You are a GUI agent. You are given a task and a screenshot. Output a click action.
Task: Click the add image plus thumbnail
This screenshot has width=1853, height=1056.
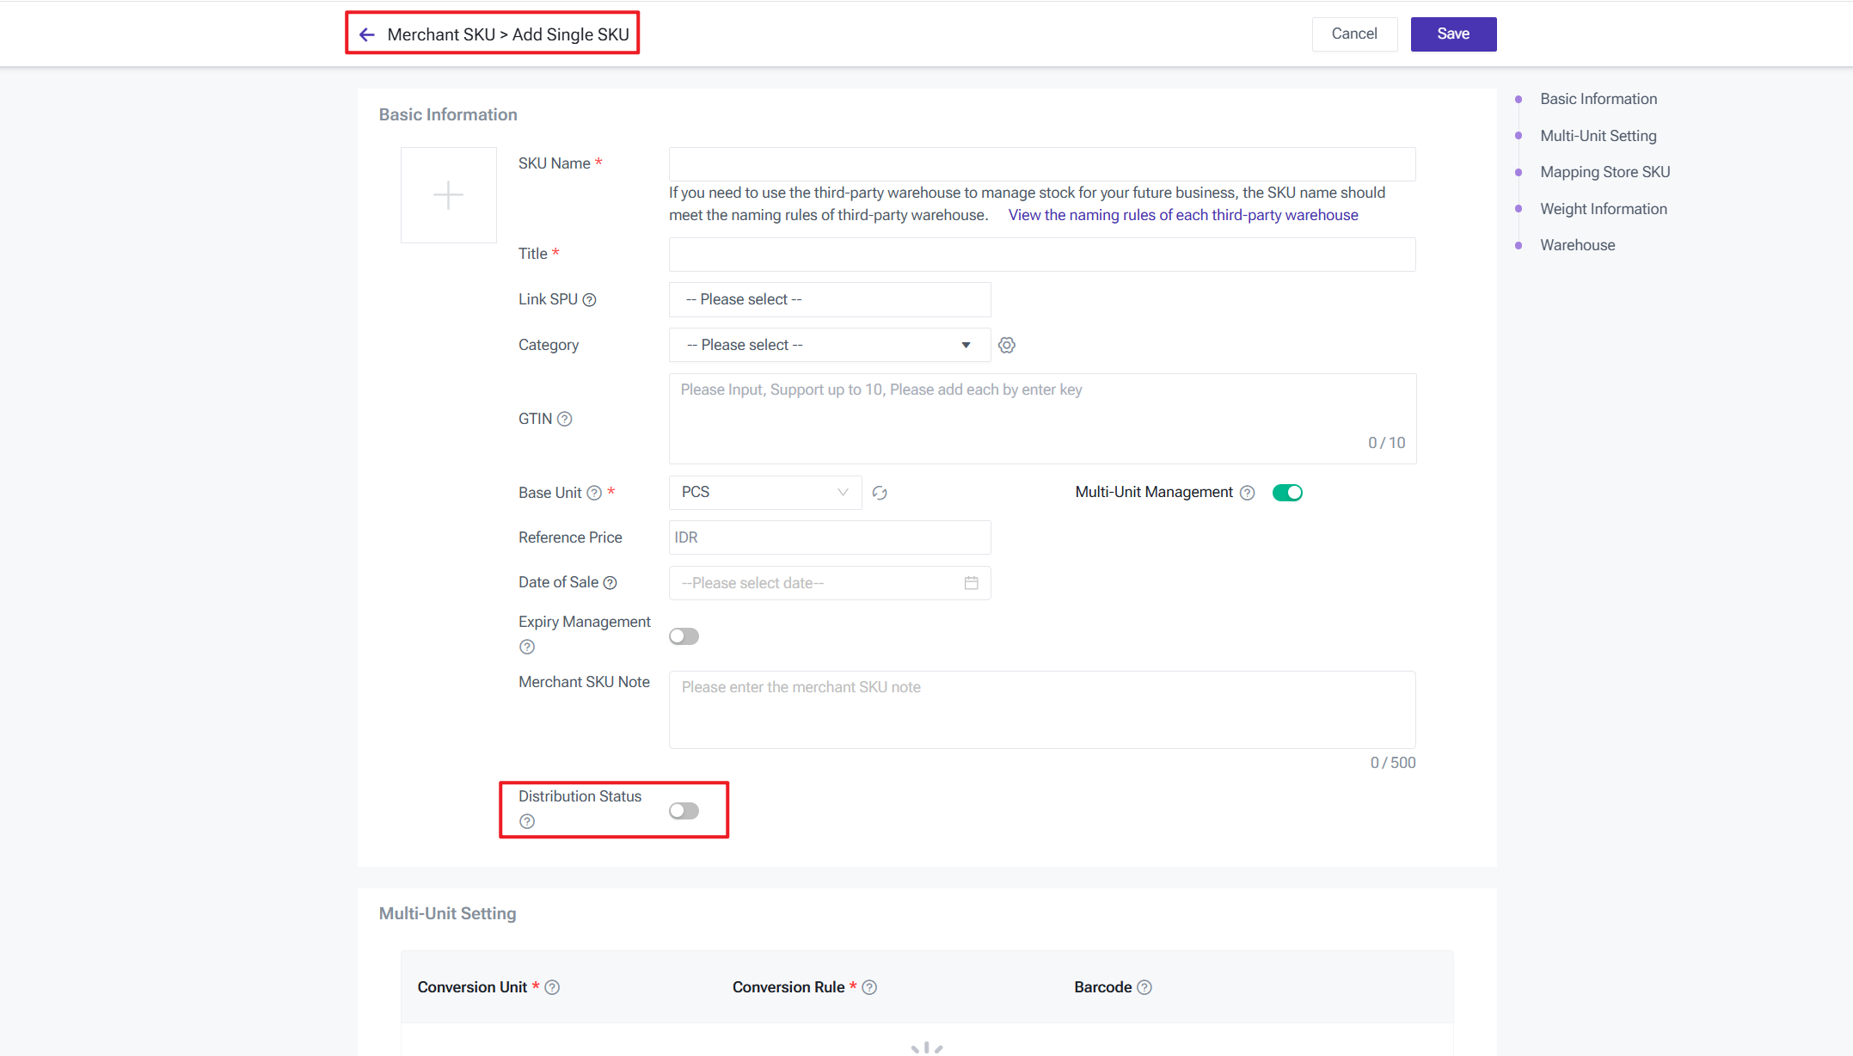[x=448, y=195]
